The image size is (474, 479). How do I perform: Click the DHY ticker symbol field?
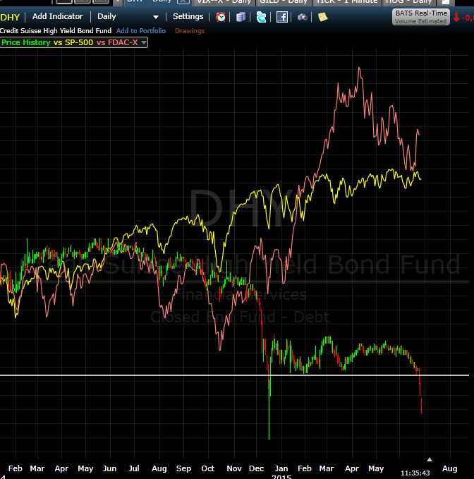[x=10, y=17]
